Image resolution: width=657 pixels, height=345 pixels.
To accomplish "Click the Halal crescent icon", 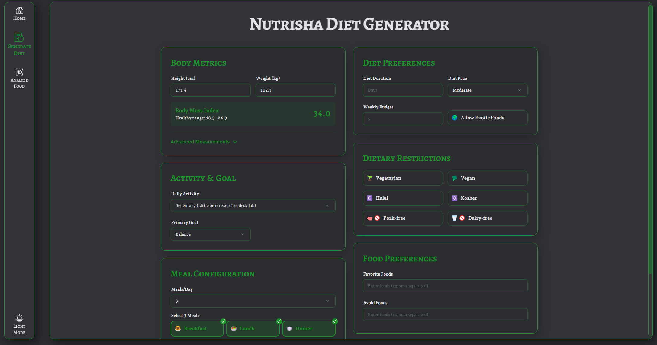I will [370, 198].
